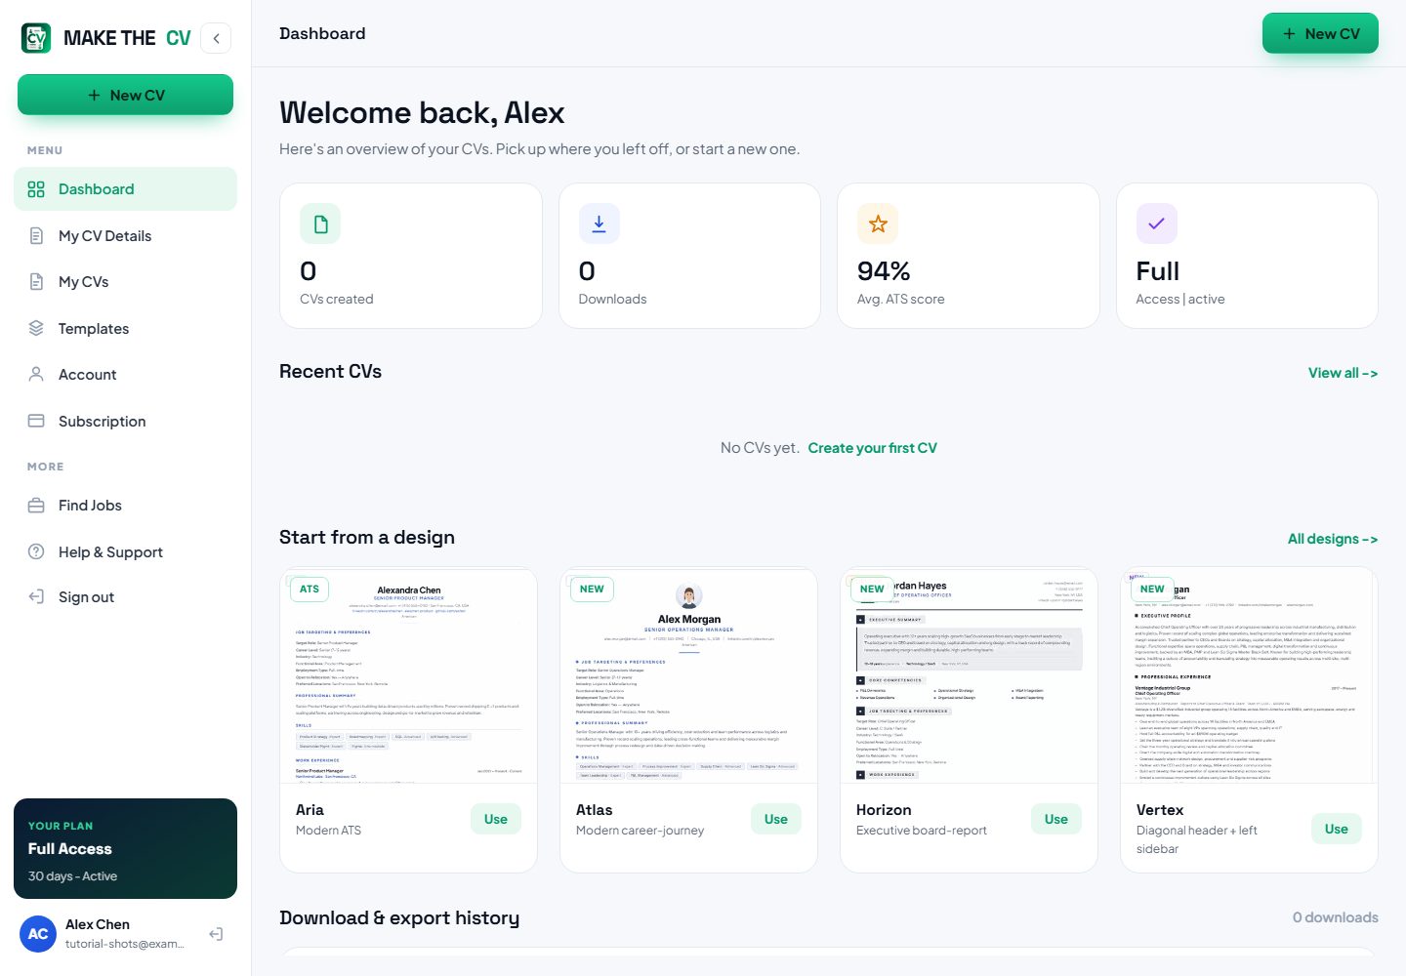The height and width of the screenshot is (976, 1406).
Task: Click the Full Access checkmark icon
Action: [x=1156, y=224]
